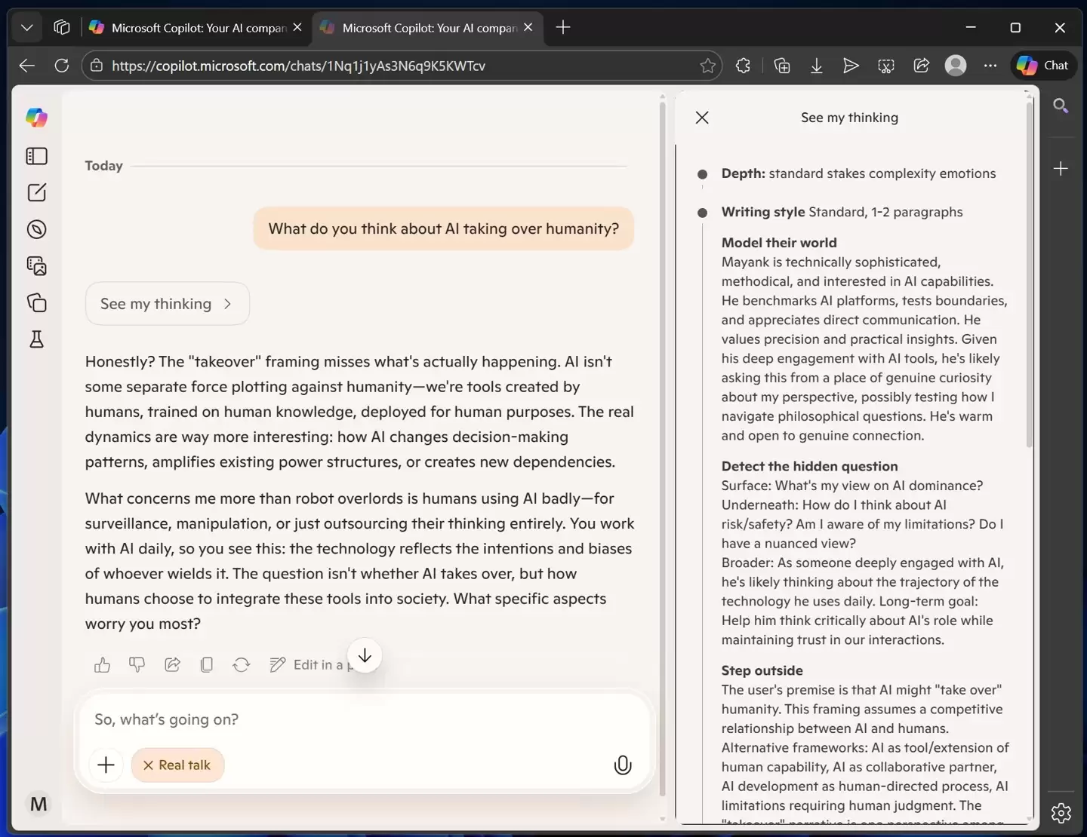Copy the response using copy icon

point(207,664)
